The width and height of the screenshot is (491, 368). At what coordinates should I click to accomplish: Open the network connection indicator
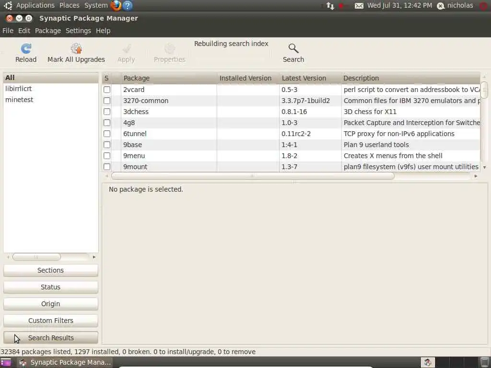coord(330,6)
